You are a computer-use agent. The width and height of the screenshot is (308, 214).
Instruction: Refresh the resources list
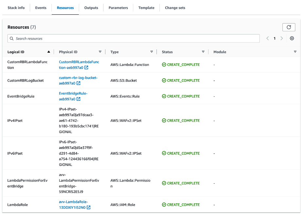click(289, 27)
